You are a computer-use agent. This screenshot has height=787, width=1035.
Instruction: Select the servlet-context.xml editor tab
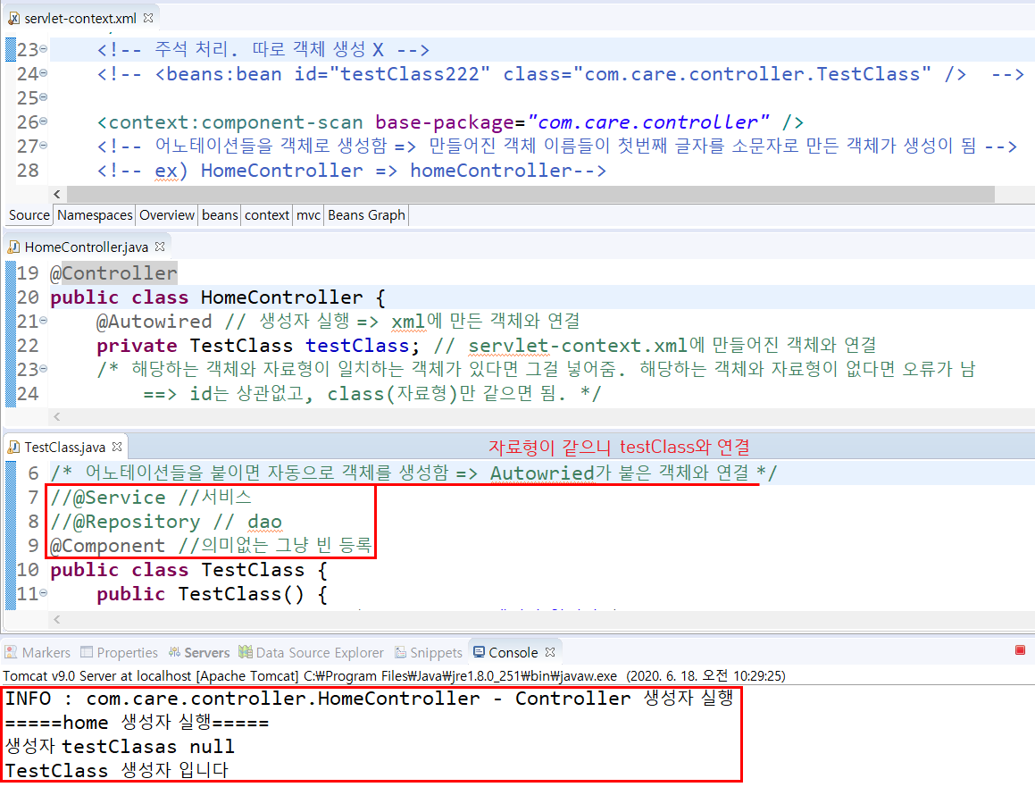coord(79,19)
